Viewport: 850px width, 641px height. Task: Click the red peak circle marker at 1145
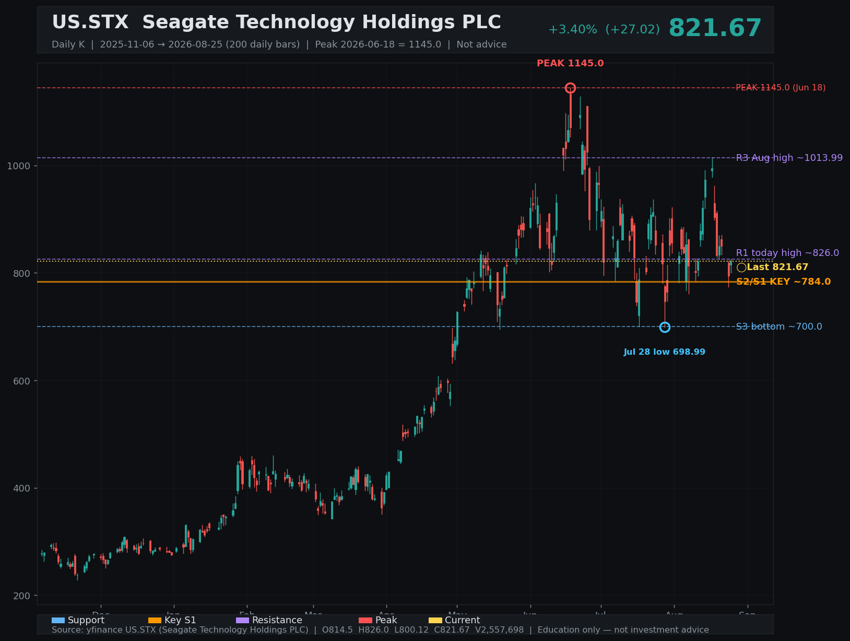click(x=570, y=88)
